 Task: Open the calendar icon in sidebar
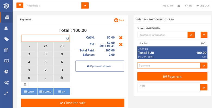(6, 50)
